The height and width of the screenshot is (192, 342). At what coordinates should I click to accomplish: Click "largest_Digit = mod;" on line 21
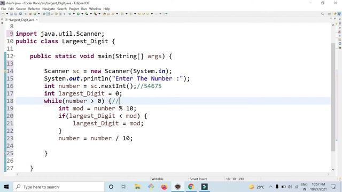coord(108,123)
